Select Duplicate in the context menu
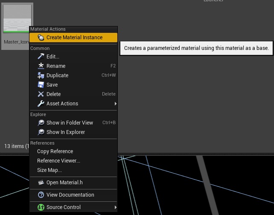Image resolution: width=274 pixels, height=215 pixels. tap(73, 76)
